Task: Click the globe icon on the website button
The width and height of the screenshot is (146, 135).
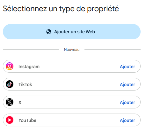Action: click(x=49, y=32)
